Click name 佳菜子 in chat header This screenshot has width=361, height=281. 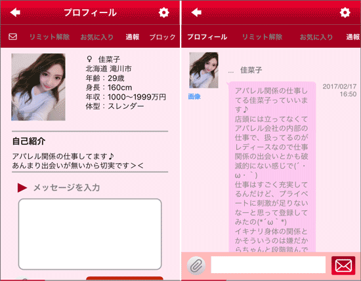pos(251,70)
